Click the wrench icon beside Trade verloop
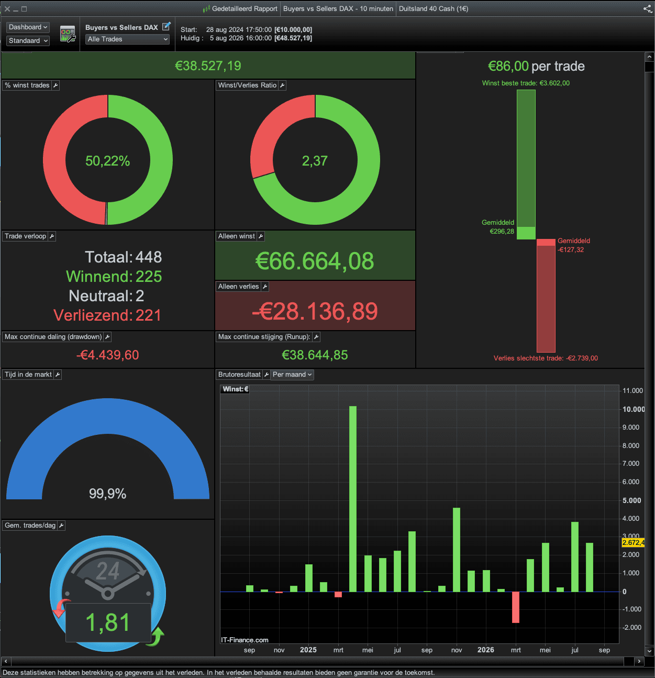 point(52,236)
